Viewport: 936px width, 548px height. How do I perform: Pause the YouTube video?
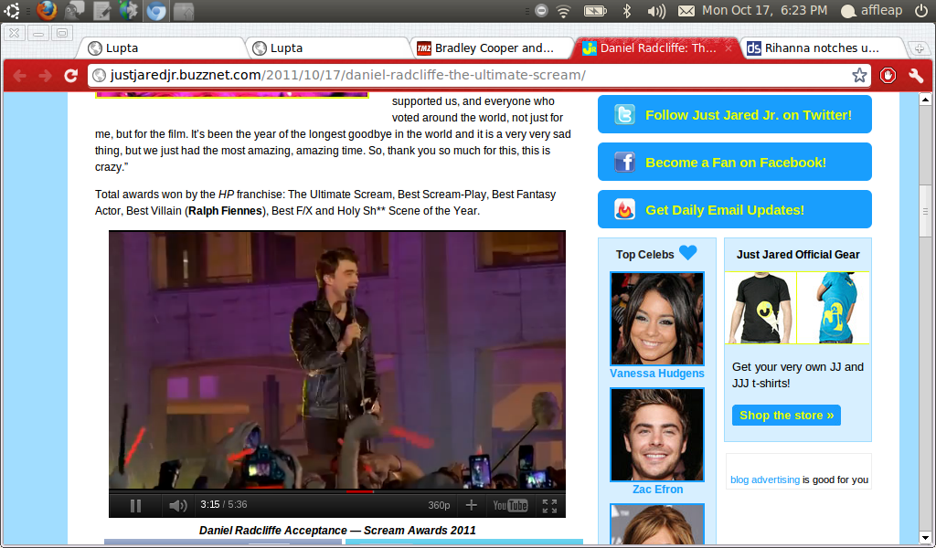[135, 506]
